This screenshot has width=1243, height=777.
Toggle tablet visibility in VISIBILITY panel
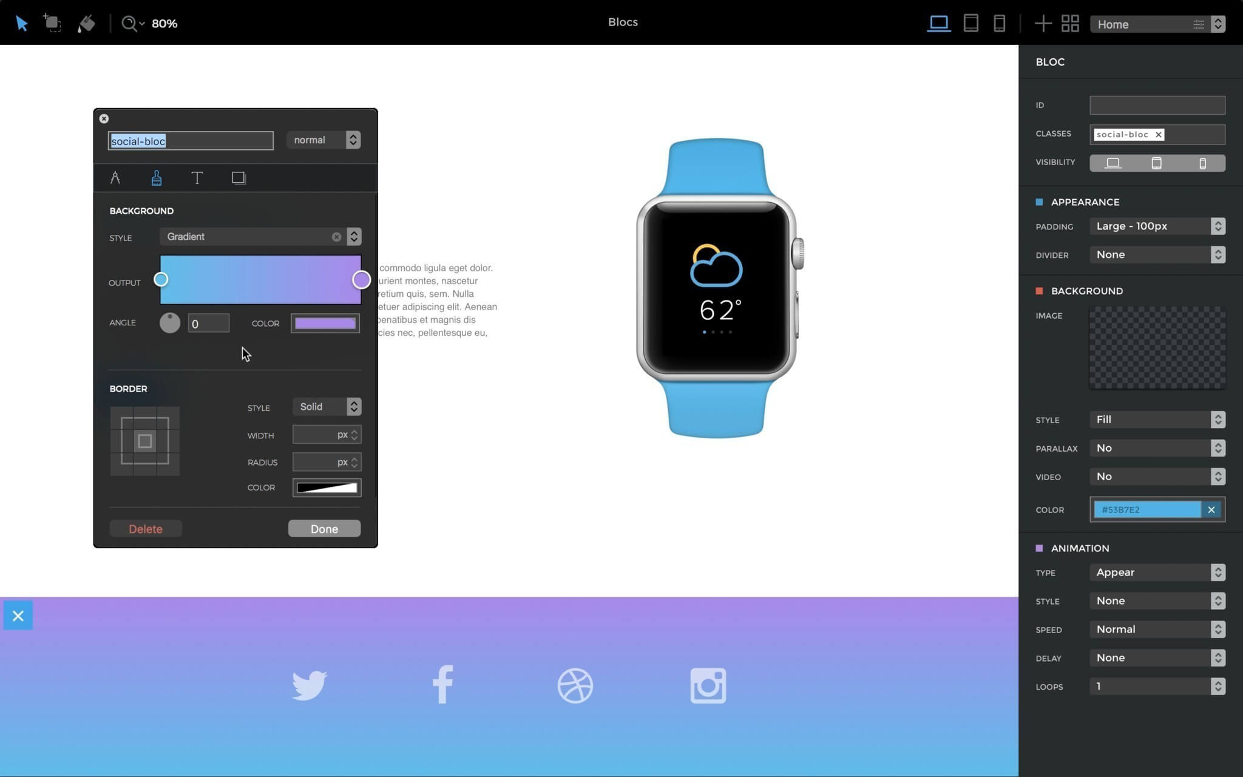tap(1157, 162)
